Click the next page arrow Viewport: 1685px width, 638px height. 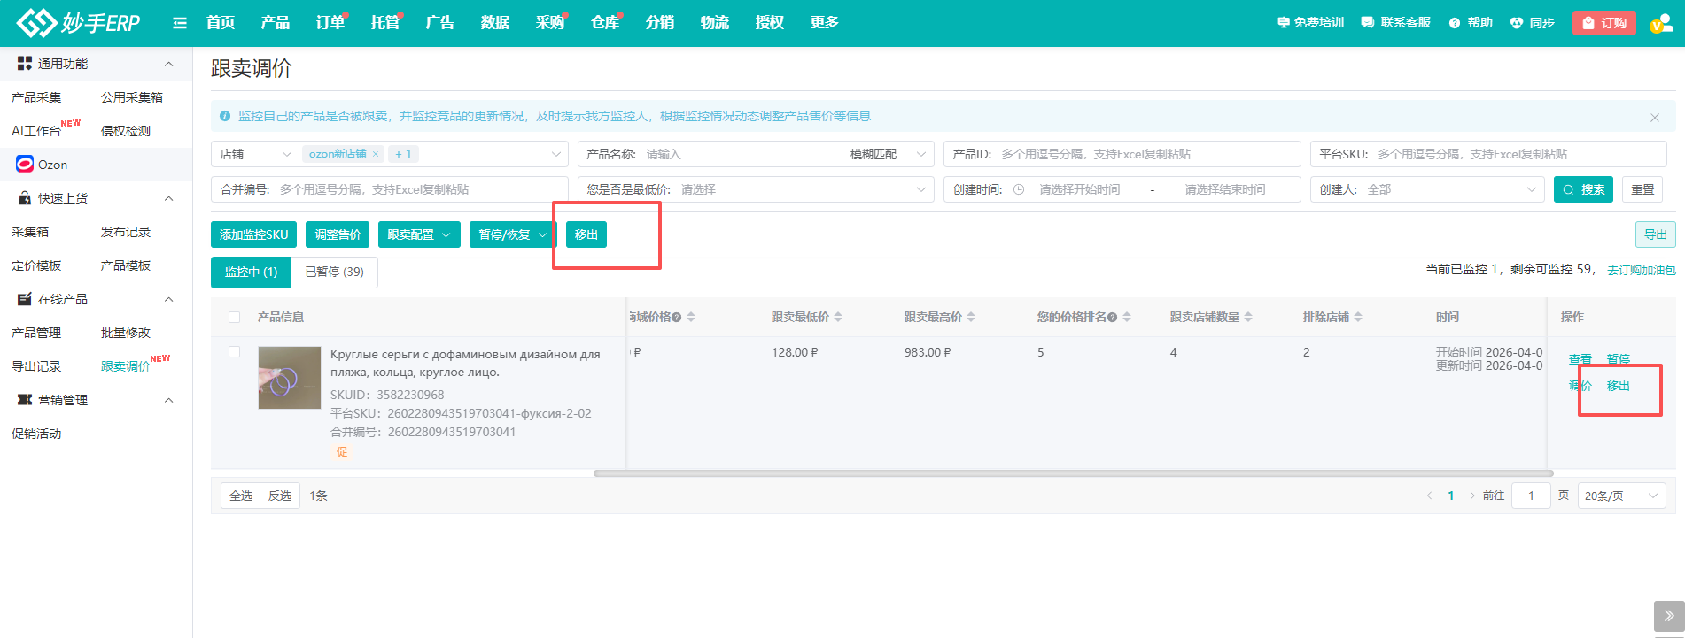1472,496
